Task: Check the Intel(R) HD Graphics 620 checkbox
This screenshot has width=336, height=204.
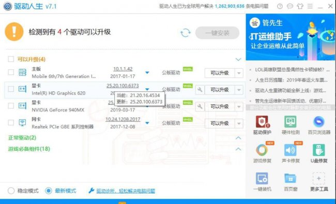Action: click(11, 89)
